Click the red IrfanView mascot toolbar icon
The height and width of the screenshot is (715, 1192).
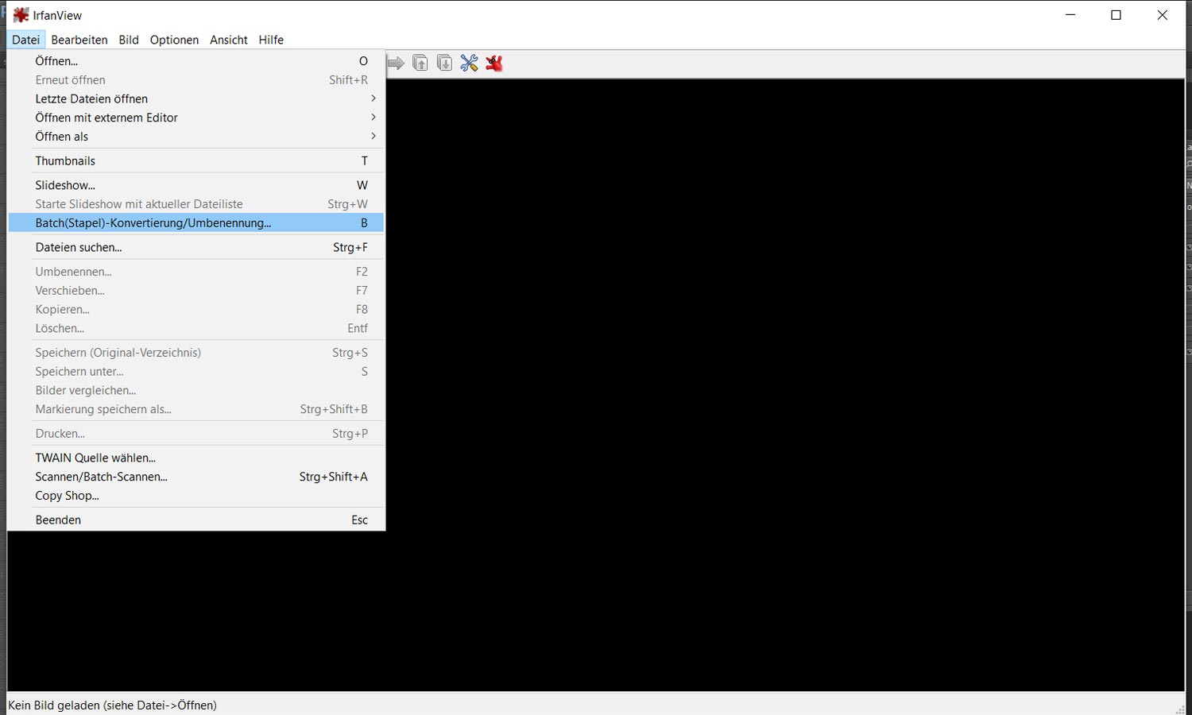click(x=494, y=63)
